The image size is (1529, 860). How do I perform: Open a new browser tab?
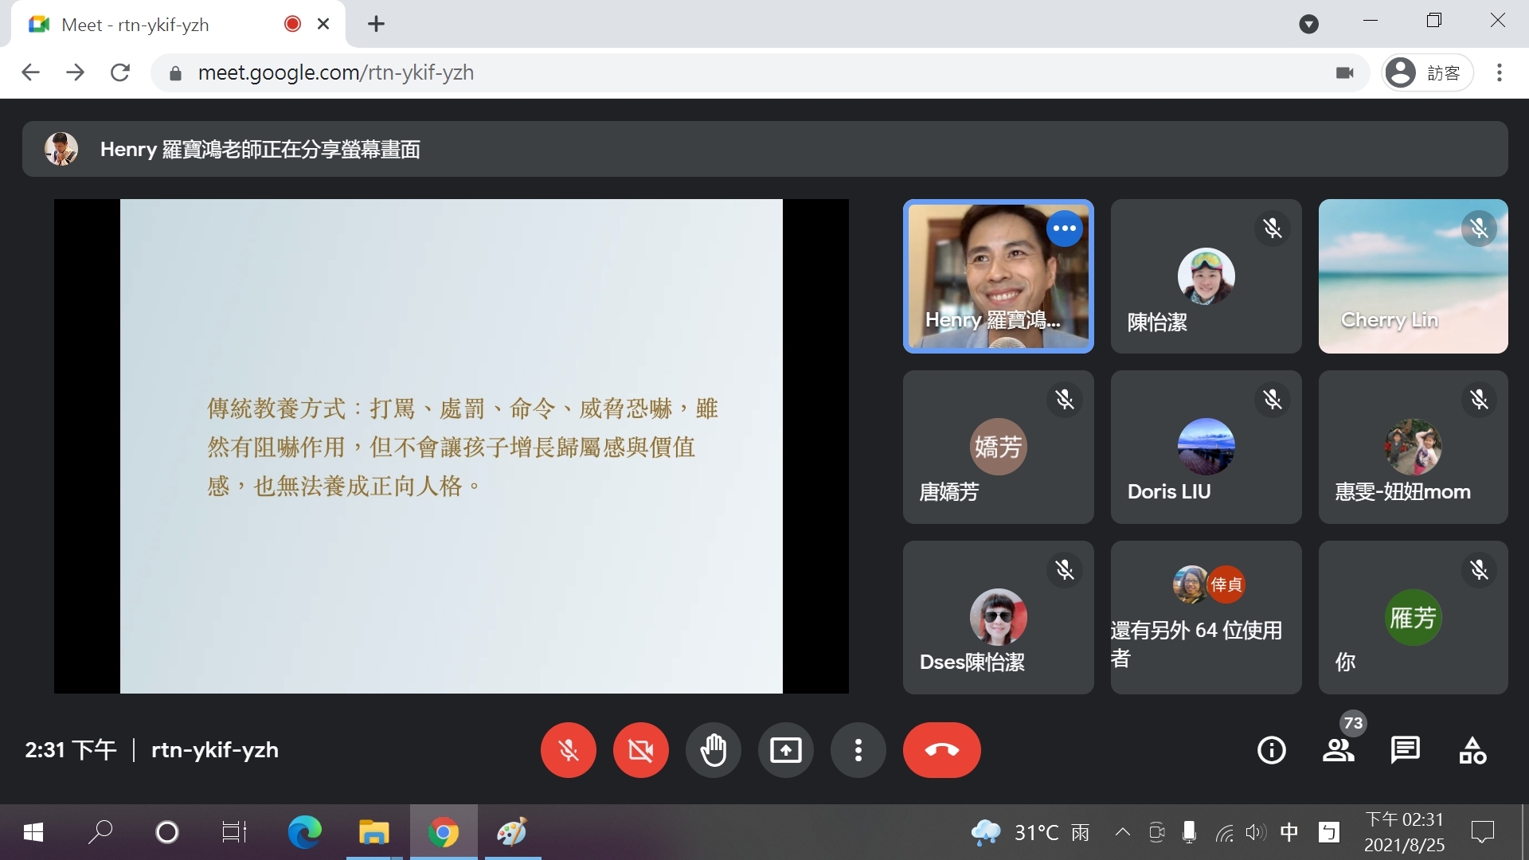[376, 25]
